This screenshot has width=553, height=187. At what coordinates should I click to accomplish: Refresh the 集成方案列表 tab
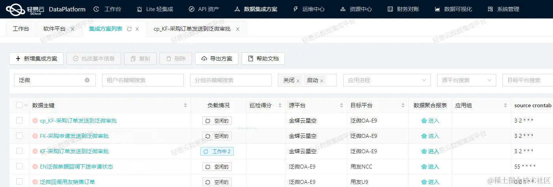129,29
